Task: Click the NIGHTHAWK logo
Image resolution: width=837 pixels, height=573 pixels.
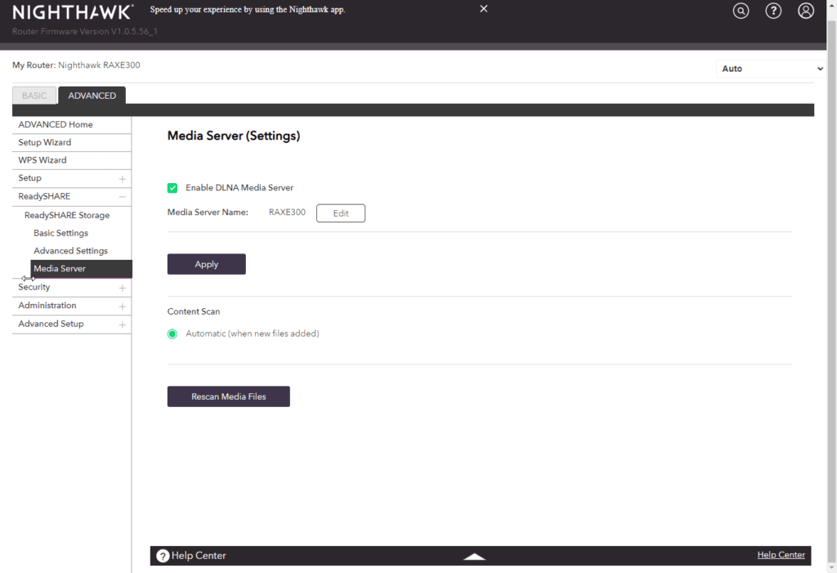Action: click(73, 11)
